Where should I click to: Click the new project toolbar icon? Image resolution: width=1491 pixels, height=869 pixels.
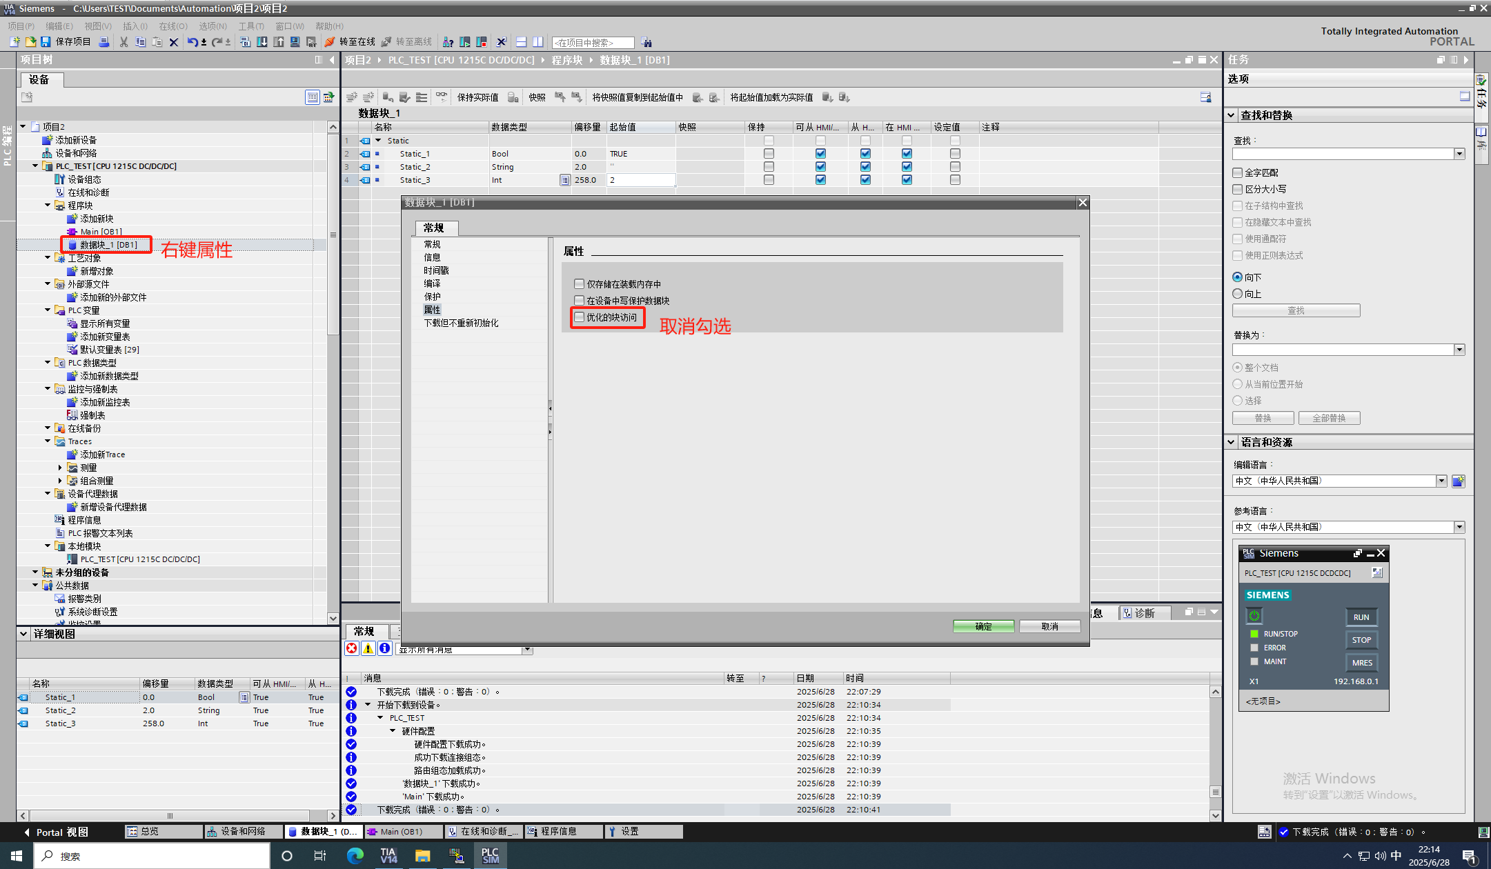pyautogui.click(x=14, y=42)
